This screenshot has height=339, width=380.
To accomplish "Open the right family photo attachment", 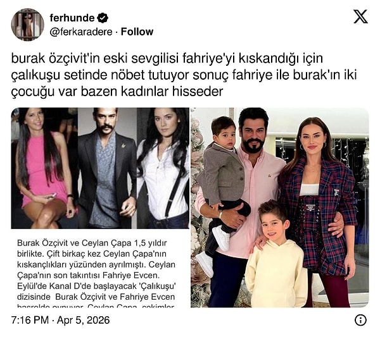I will [280, 207].
